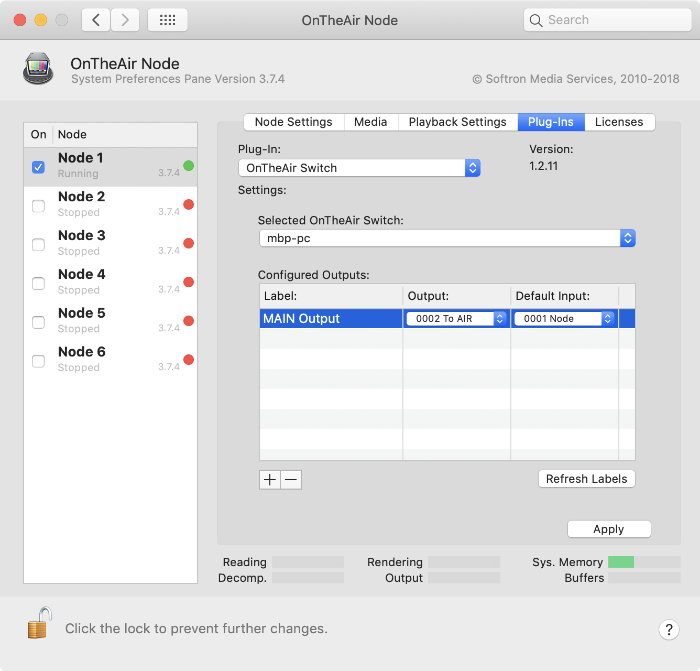Enable the Node 4 checkbox
Image resolution: width=700 pixels, height=671 pixels.
pyautogui.click(x=38, y=284)
